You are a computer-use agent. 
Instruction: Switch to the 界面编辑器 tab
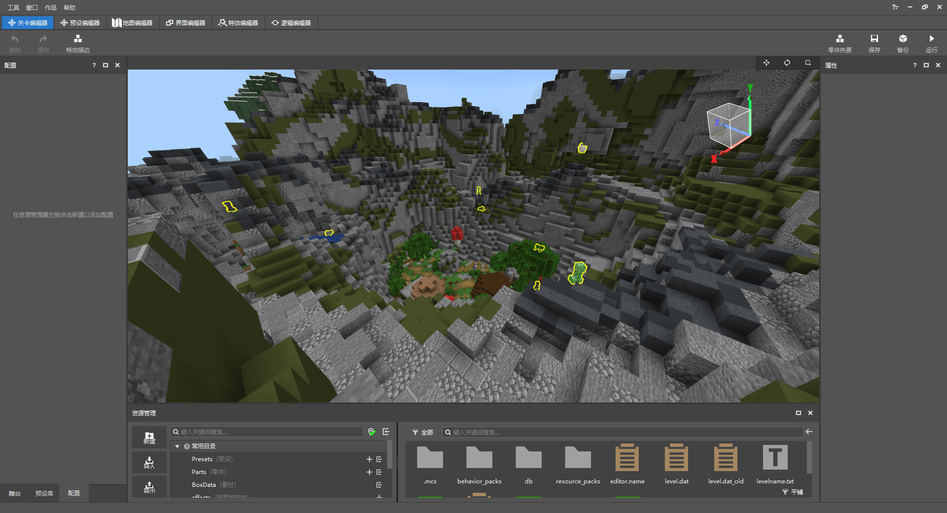pos(185,23)
